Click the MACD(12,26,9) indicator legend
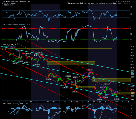136x119 pixels. (x=9, y=104)
